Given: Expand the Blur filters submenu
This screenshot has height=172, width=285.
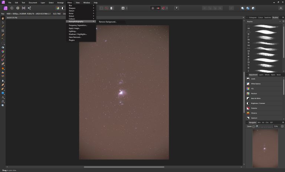Looking at the screenshot, I should click(81, 6).
